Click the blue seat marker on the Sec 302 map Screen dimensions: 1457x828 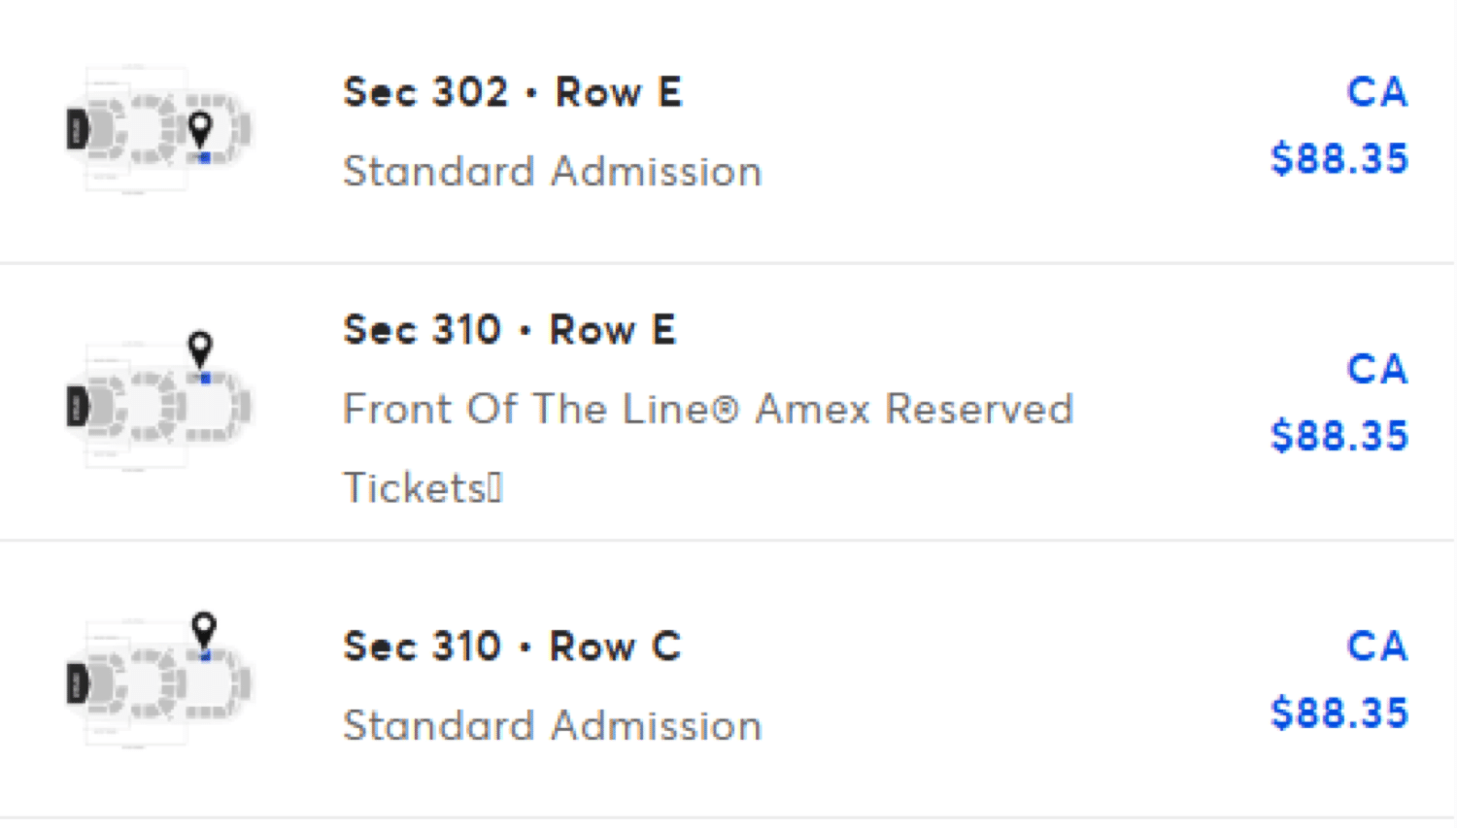pos(205,157)
